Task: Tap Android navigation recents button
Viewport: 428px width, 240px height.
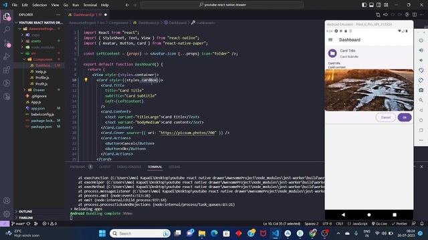Action: click(x=395, y=215)
